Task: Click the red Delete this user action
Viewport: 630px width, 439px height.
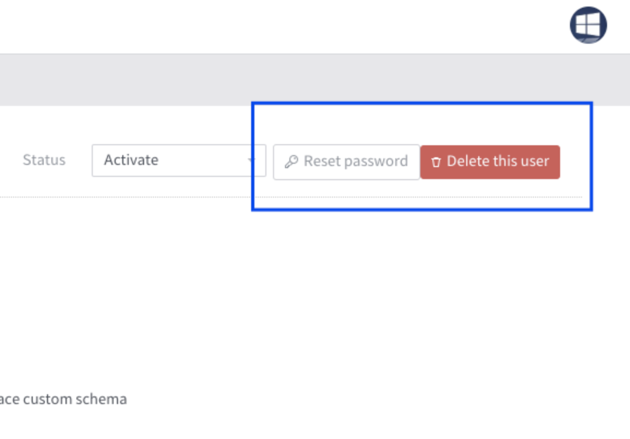Action: coord(490,162)
